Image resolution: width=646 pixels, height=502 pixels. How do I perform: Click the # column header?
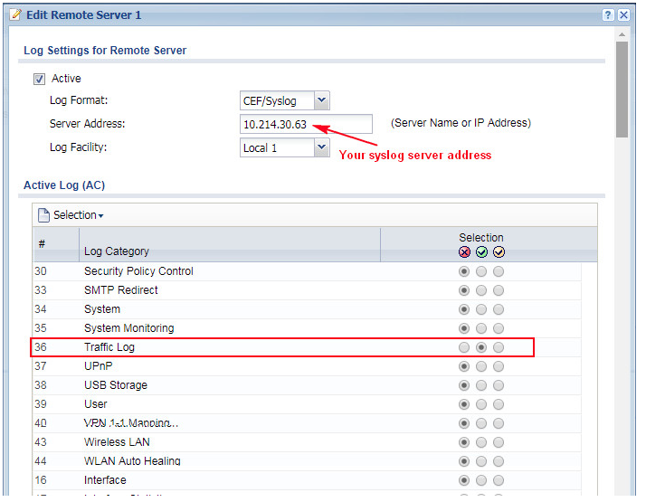(42, 244)
